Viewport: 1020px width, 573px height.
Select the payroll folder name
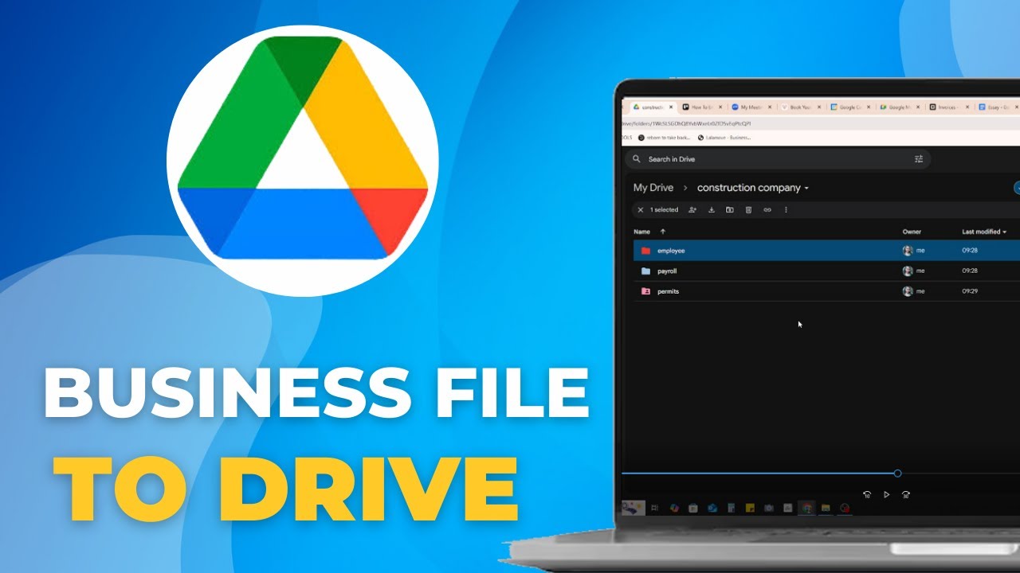click(667, 271)
